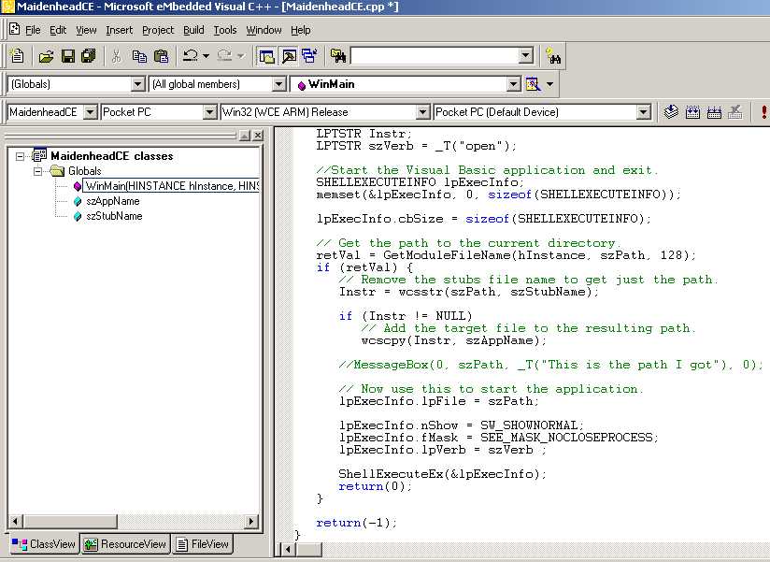Click the workspace horizontal scrollbar thumb

70,521
